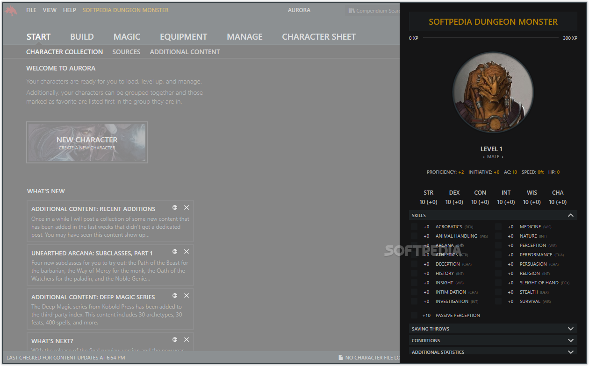Click the CHA ability score
This screenshot has height=366, width=589.
coord(558,197)
